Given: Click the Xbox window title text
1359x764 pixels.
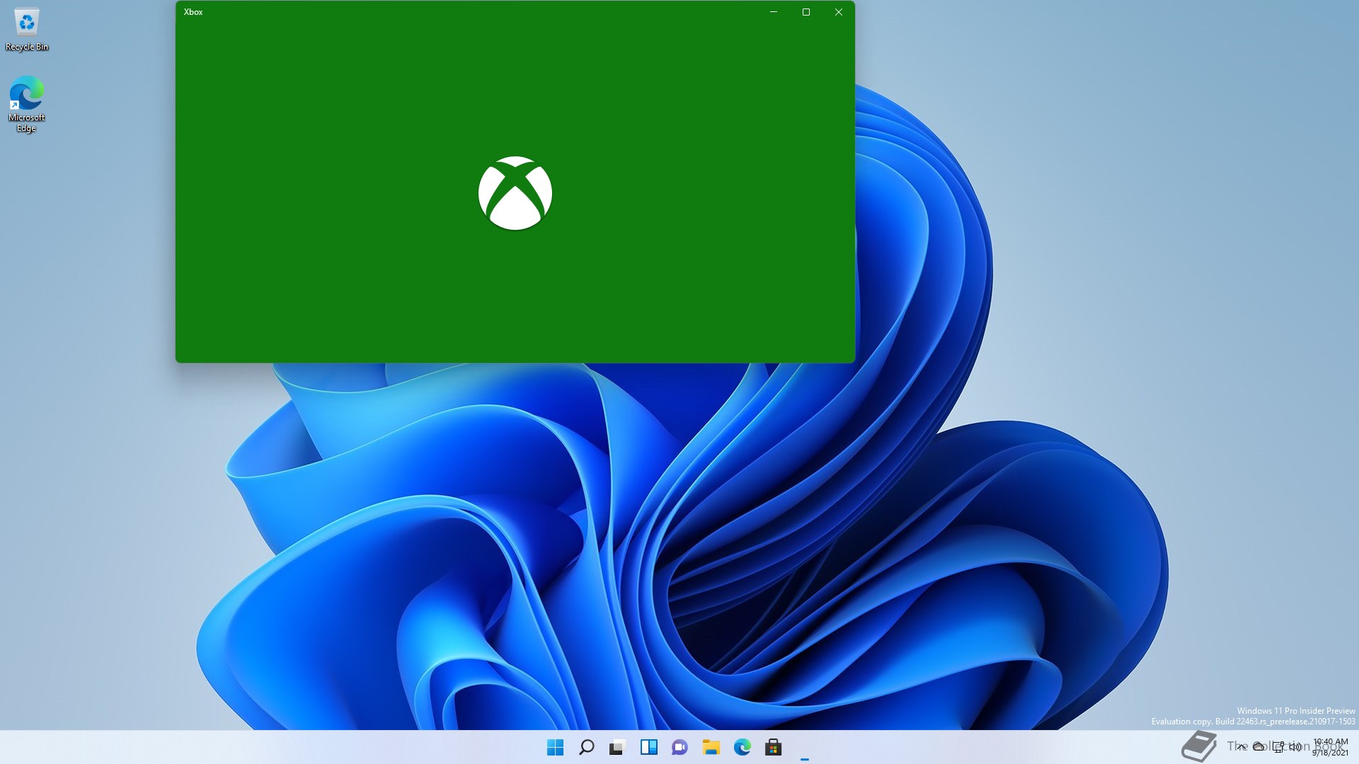Looking at the screenshot, I should pos(193,12).
